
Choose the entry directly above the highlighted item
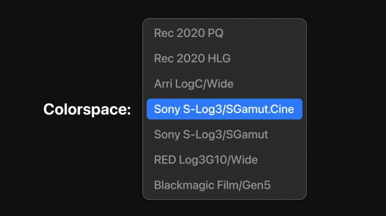194,84
